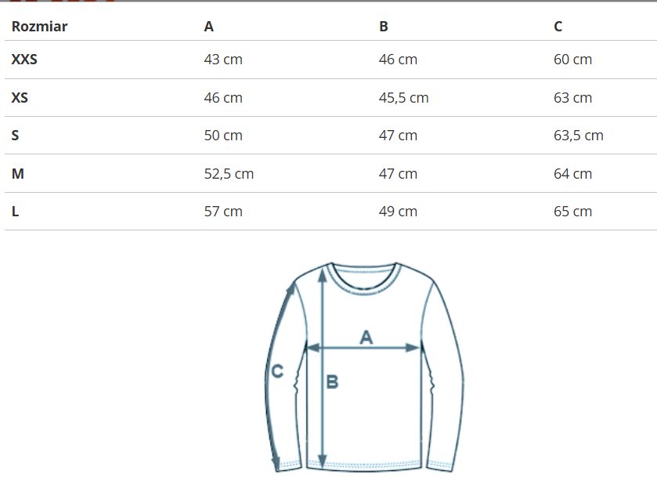
Task: Click the 52,5 cm measurement
Action: click(229, 174)
